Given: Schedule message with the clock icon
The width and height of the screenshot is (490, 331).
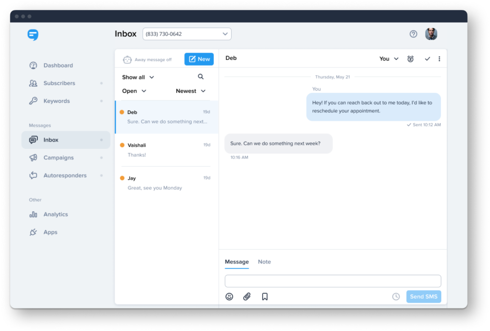Looking at the screenshot, I should coord(396,297).
